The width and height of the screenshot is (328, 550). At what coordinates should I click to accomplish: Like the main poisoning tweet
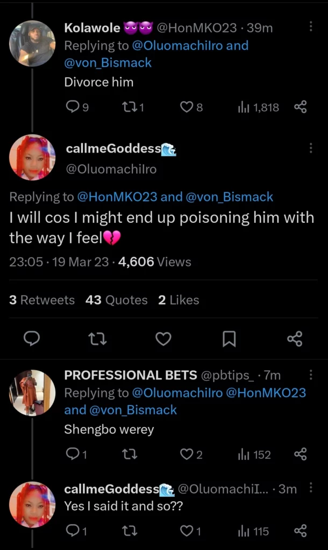(x=163, y=339)
